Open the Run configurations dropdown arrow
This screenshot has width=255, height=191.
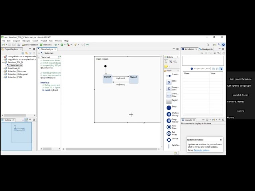point(65,45)
